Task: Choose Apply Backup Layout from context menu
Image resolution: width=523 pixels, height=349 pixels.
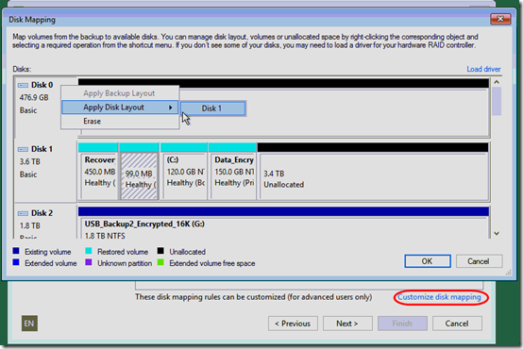Action: 119,93
